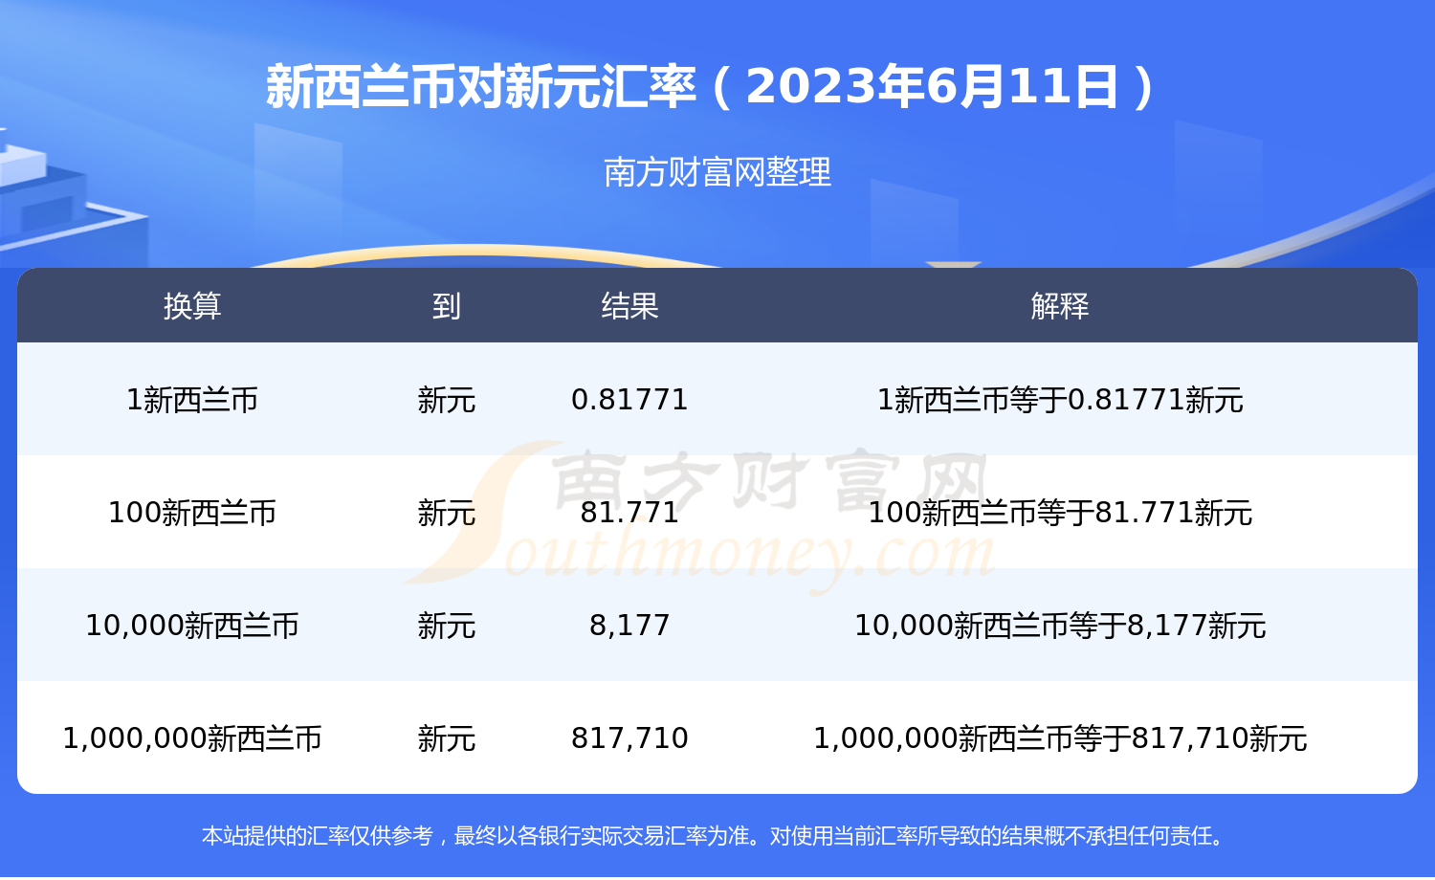This screenshot has height=880, width=1435.
Task: Click 新元 in the 1新西兰币 row
Action: click(446, 400)
